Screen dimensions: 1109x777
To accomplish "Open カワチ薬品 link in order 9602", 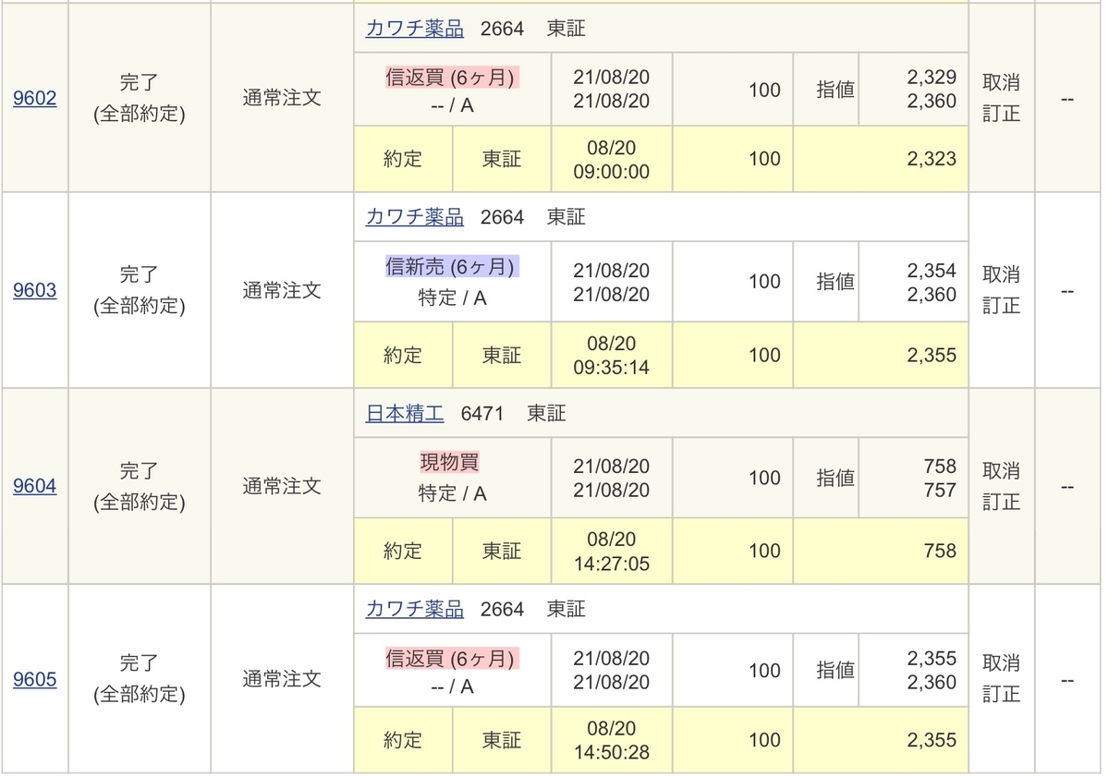I will click(415, 28).
